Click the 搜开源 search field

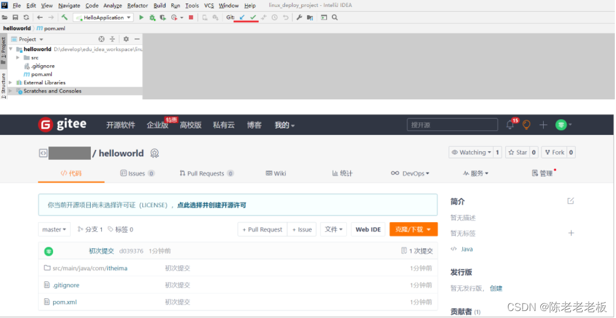click(452, 124)
